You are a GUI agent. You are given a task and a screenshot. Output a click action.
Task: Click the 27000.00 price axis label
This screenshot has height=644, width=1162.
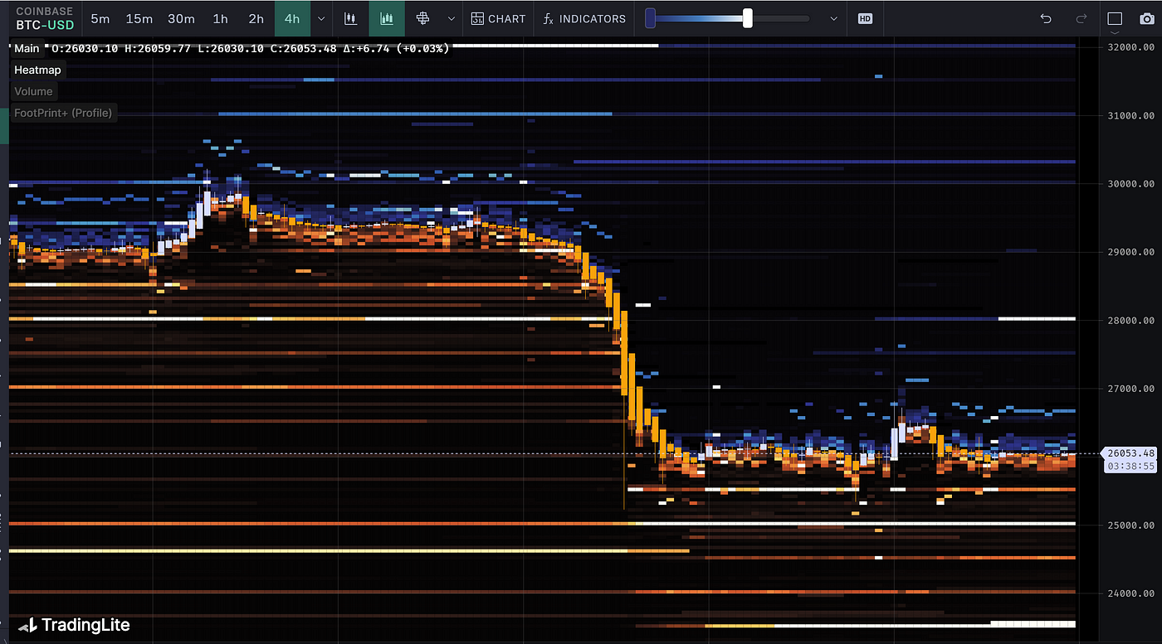(x=1130, y=389)
